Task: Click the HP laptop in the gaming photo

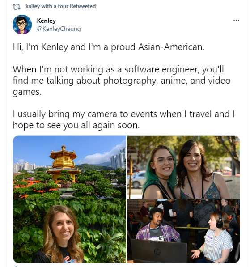Action: (159, 250)
